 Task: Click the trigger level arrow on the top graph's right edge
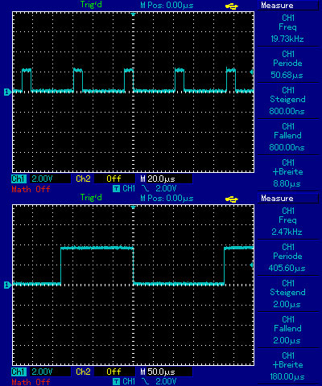tap(251, 72)
